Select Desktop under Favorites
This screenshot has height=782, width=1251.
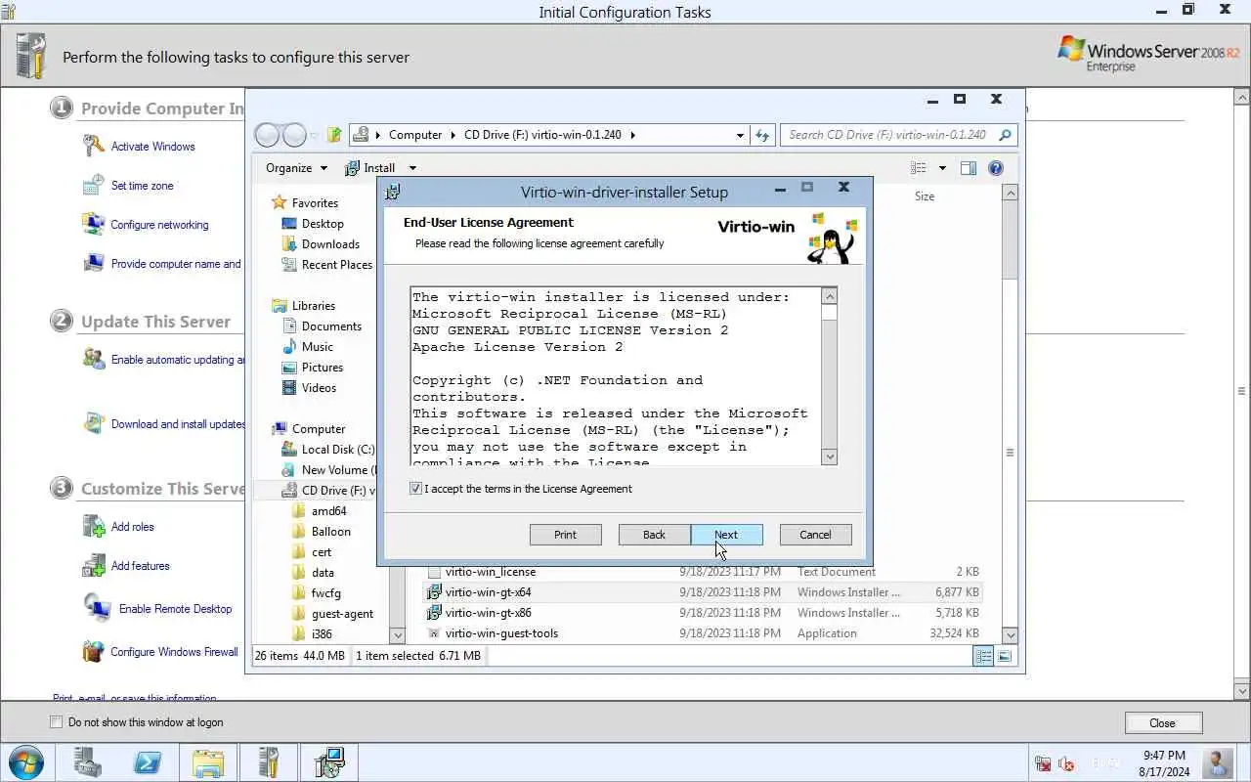[x=323, y=224]
